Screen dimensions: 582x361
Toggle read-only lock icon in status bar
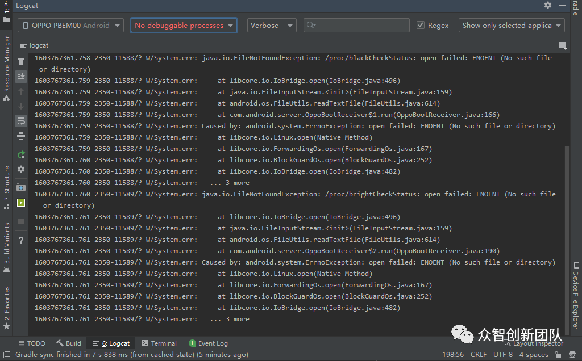pos(558,355)
